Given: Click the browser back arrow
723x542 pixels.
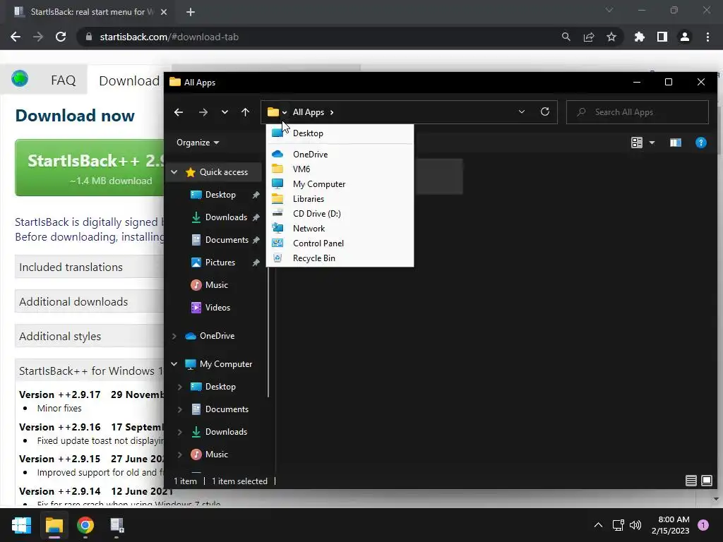Looking at the screenshot, I should click(16, 37).
